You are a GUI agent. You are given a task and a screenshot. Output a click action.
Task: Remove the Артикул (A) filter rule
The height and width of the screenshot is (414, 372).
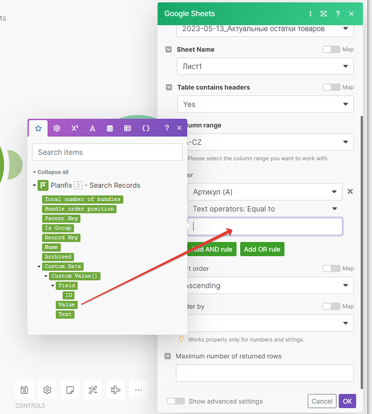[350, 191]
